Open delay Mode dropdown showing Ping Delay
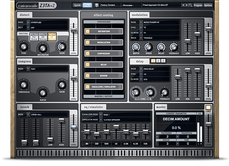 pos(150,69)
